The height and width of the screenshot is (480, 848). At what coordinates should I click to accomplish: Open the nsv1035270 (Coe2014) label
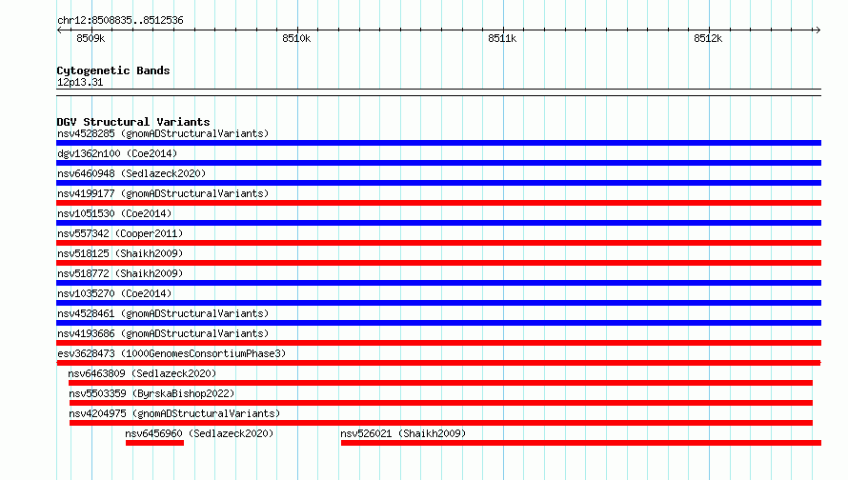click(x=114, y=293)
